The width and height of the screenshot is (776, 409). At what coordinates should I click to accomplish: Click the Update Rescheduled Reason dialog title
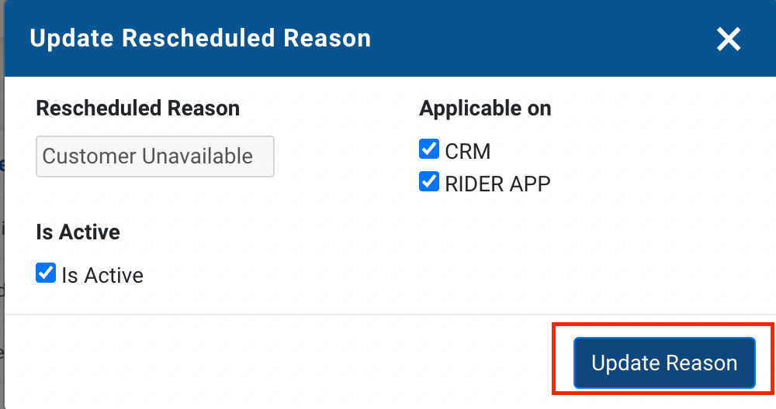200,38
